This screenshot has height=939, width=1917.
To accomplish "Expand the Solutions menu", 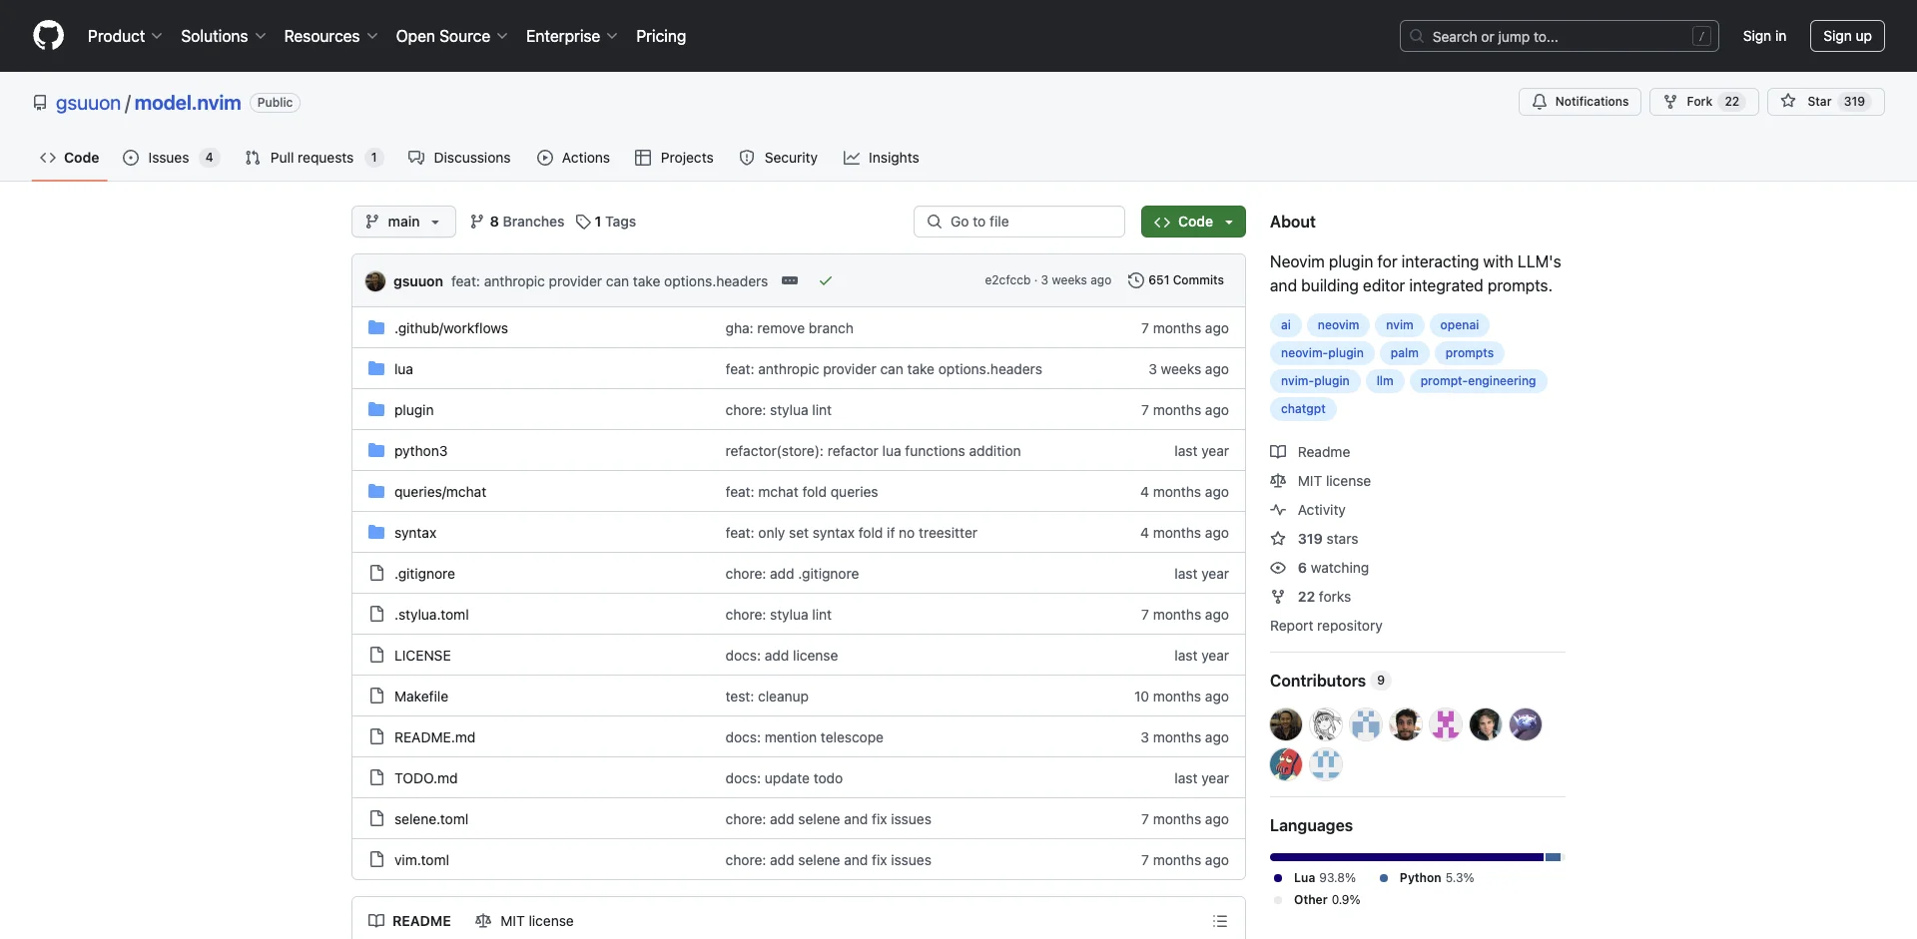I will tap(224, 36).
